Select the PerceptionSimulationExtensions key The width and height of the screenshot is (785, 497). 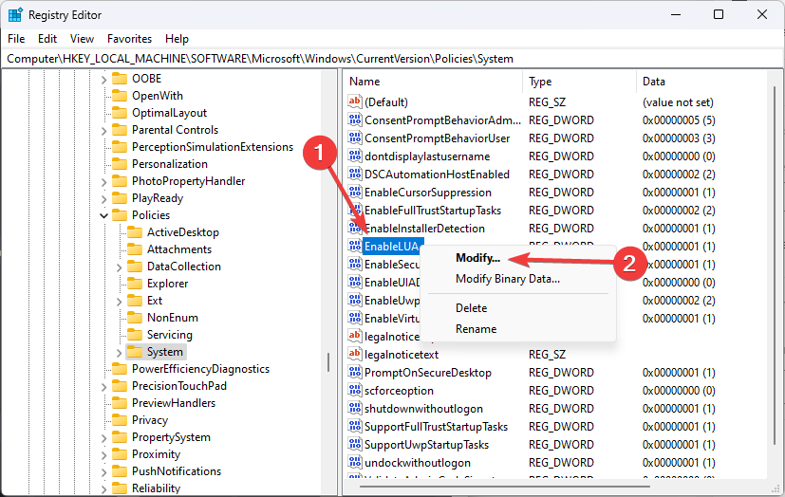213,146
